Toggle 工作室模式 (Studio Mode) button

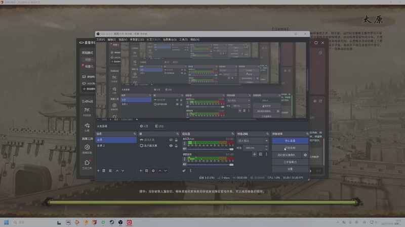290,162
